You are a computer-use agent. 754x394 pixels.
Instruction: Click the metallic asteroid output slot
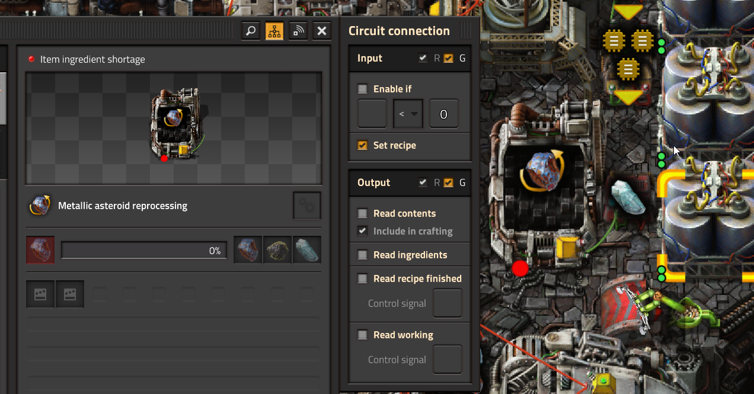point(248,250)
